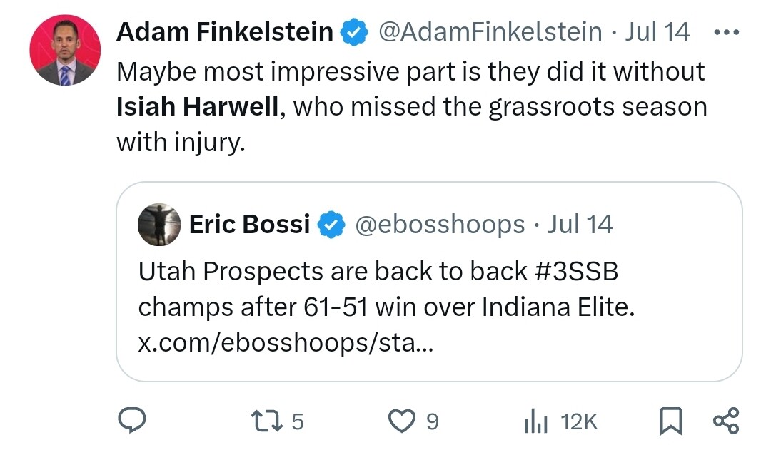771x455 pixels.
Task: Click the Jul 14 date in quoted tweet
Action: tap(580, 225)
